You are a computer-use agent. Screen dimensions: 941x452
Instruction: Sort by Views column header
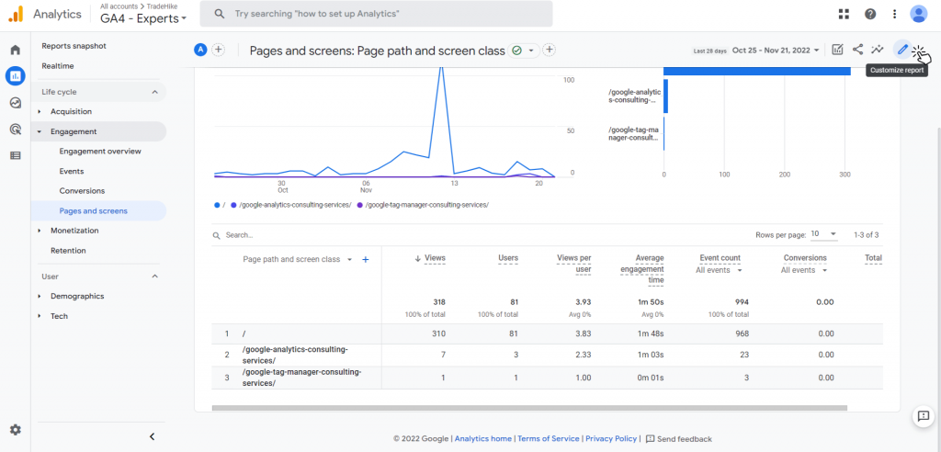point(435,258)
